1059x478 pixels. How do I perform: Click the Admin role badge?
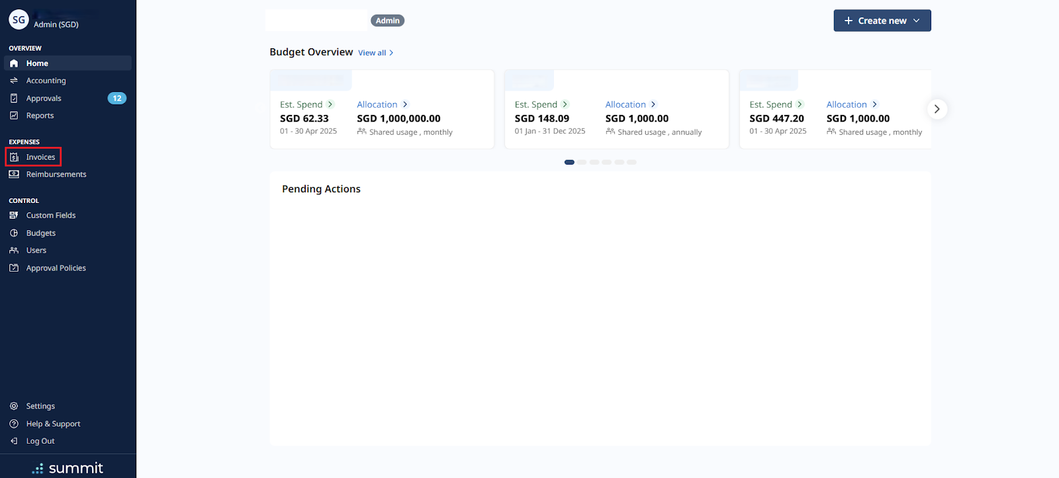tap(388, 20)
